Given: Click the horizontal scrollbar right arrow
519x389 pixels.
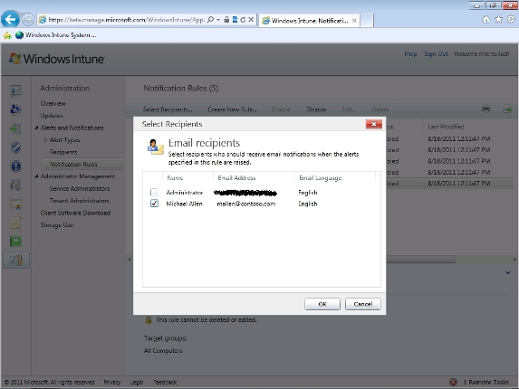Looking at the screenshot, I should tap(514, 260).
